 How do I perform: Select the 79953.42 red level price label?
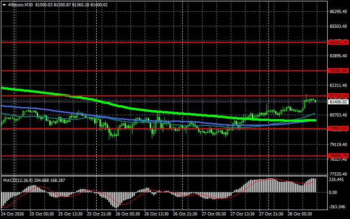(x=338, y=129)
